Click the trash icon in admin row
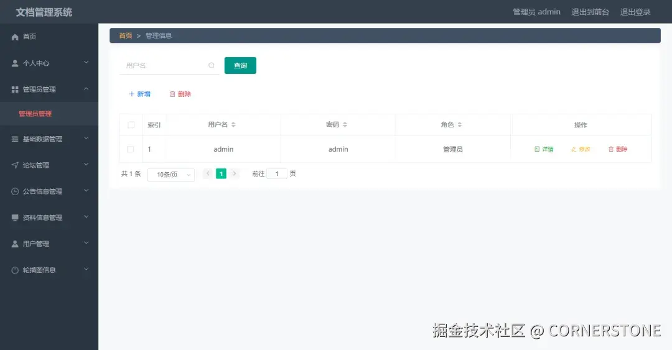Screen dimensions: 672x350 coord(611,149)
